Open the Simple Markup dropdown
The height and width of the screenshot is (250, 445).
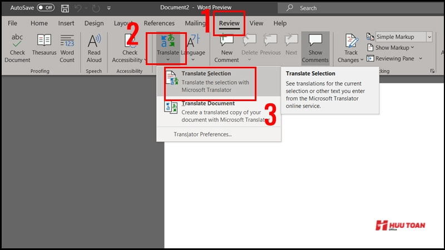428,37
